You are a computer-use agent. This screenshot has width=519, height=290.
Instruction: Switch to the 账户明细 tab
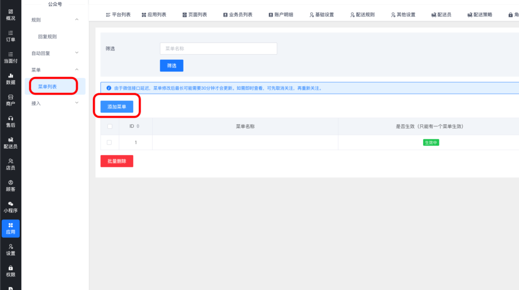pyautogui.click(x=281, y=15)
